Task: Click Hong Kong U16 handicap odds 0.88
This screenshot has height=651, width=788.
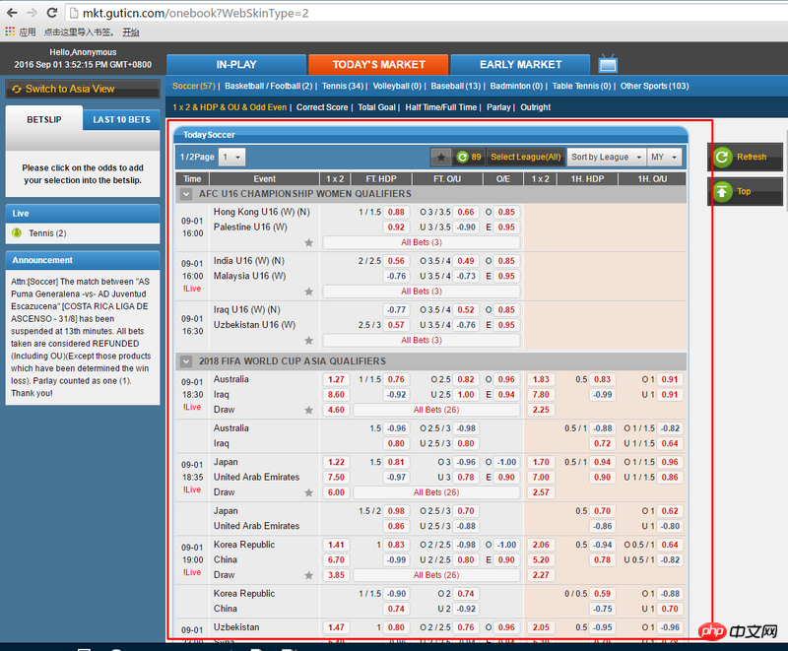Action: 396,212
